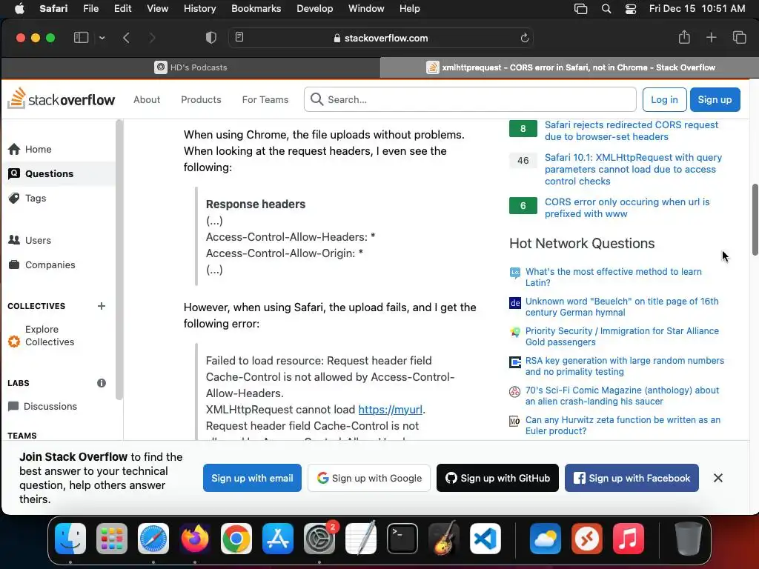Select Questions in the left sidebar
The width and height of the screenshot is (759, 569).
pos(58,173)
